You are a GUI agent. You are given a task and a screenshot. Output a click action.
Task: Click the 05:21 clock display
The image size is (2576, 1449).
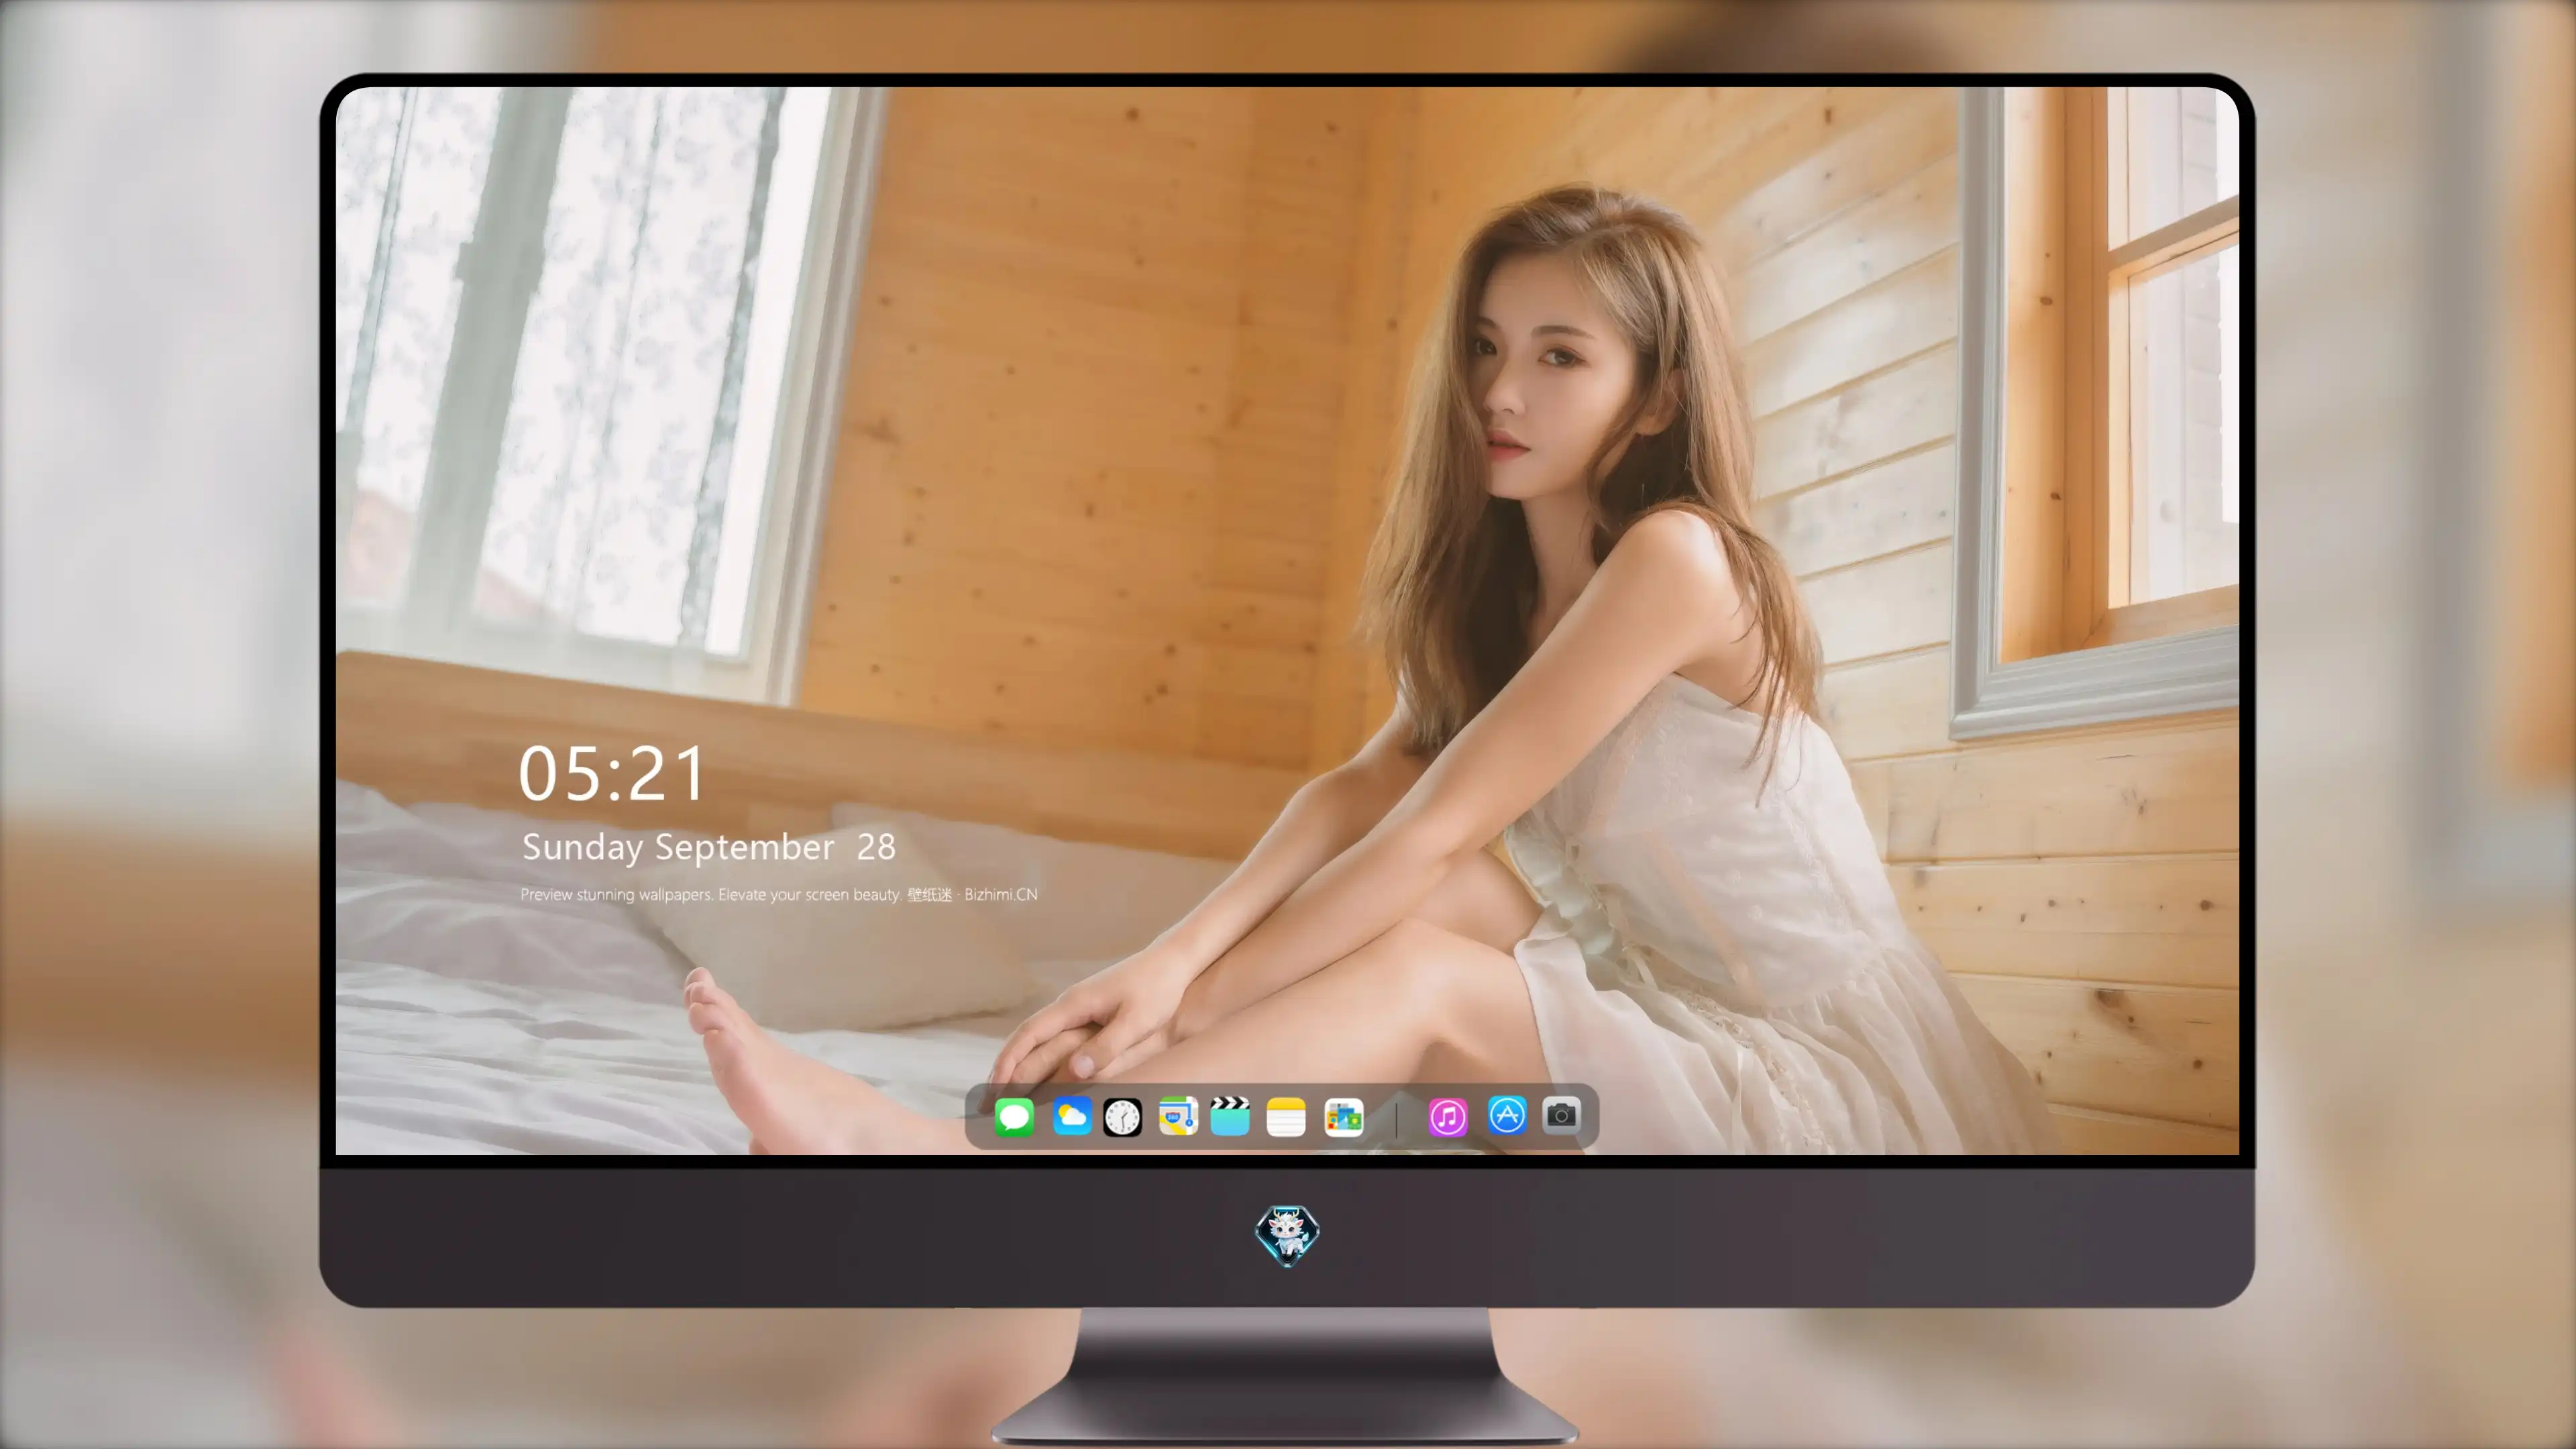[x=612, y=774]
